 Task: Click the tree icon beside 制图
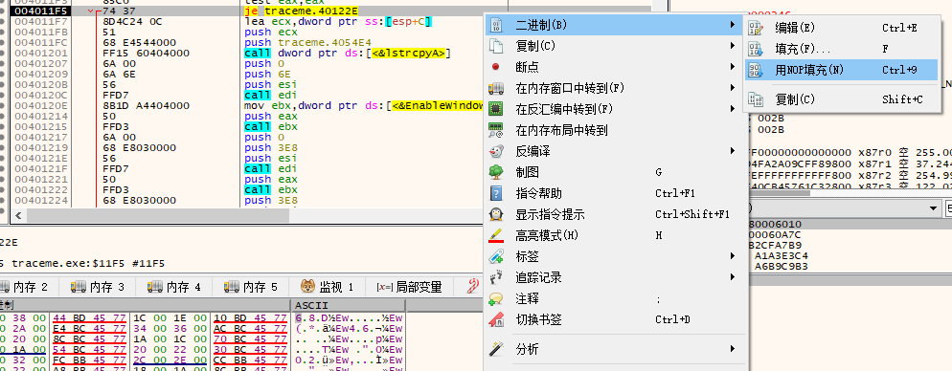(496, 172)
